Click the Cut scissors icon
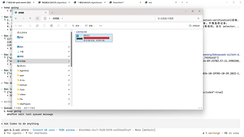Viewport: 244px width, 137px height. click(x=30, y=26)
